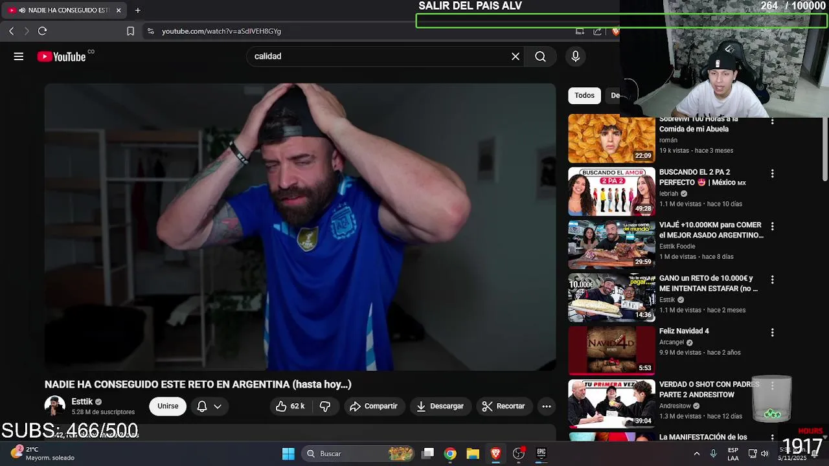This screenshot has height=466, width=829.
Task: Clear the search box with the X
Action: 516,56
